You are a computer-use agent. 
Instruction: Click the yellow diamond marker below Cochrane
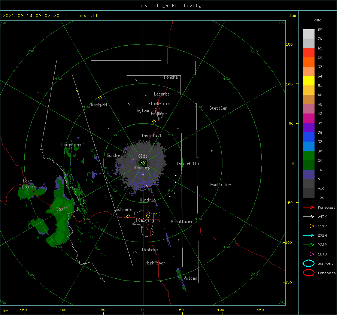[128, 216]
